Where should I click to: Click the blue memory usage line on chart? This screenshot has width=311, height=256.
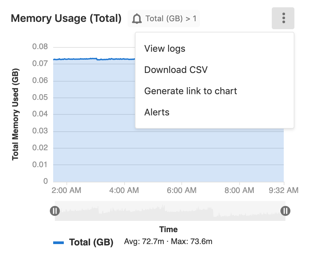(x=83, y=59)
